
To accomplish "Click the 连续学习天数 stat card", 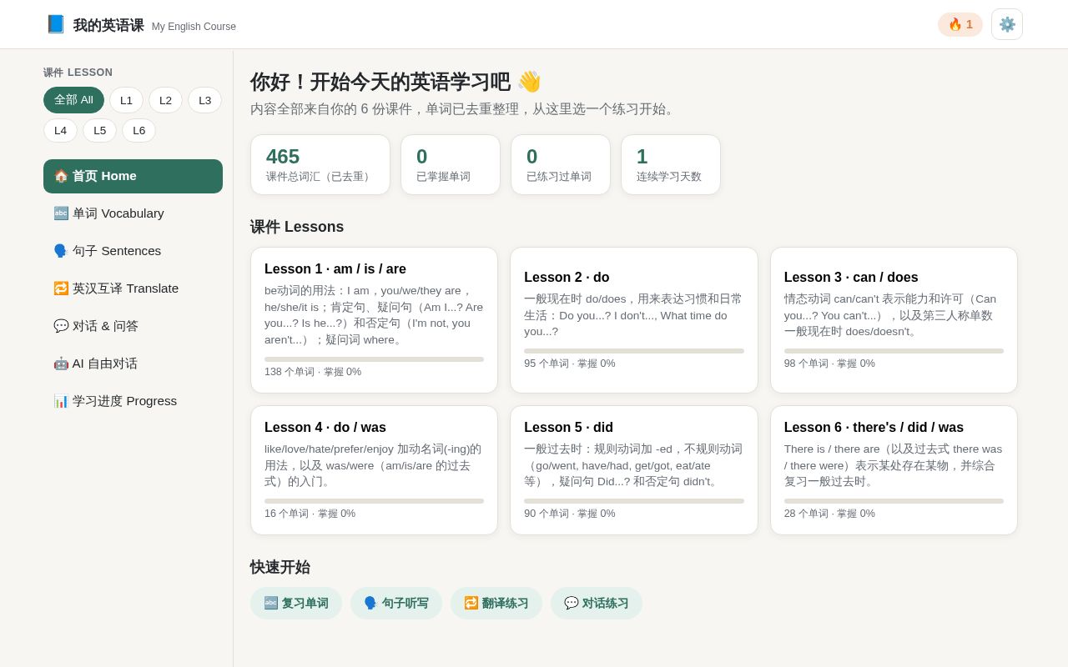I will pyautogui.click(x=671, y=165).
